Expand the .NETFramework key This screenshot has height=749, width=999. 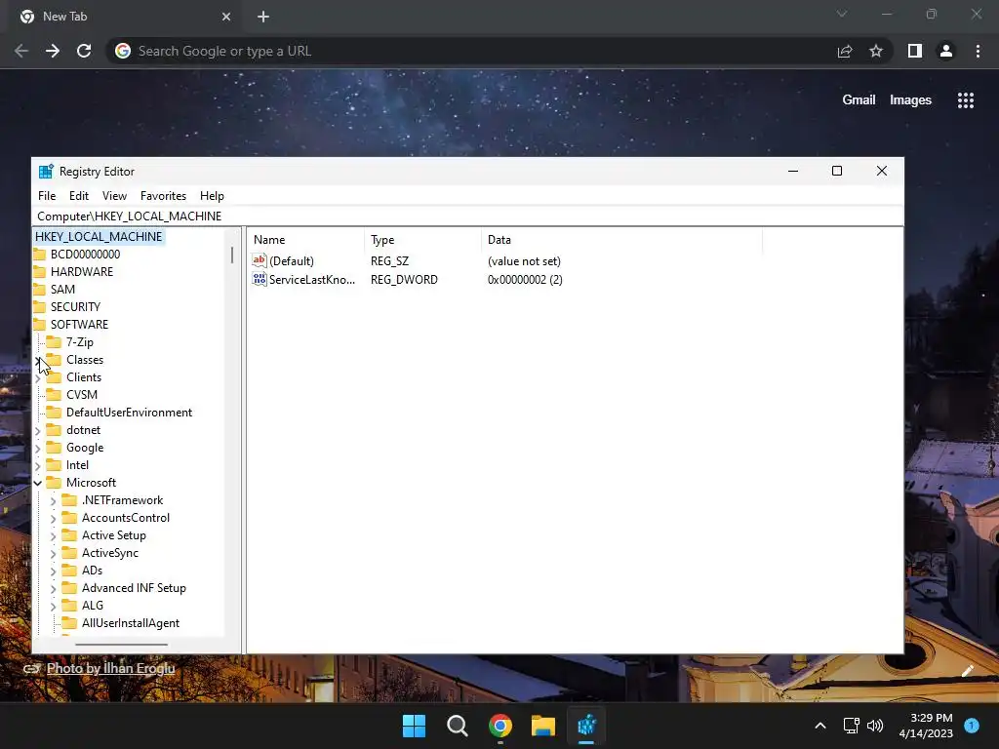click(53, 501)
